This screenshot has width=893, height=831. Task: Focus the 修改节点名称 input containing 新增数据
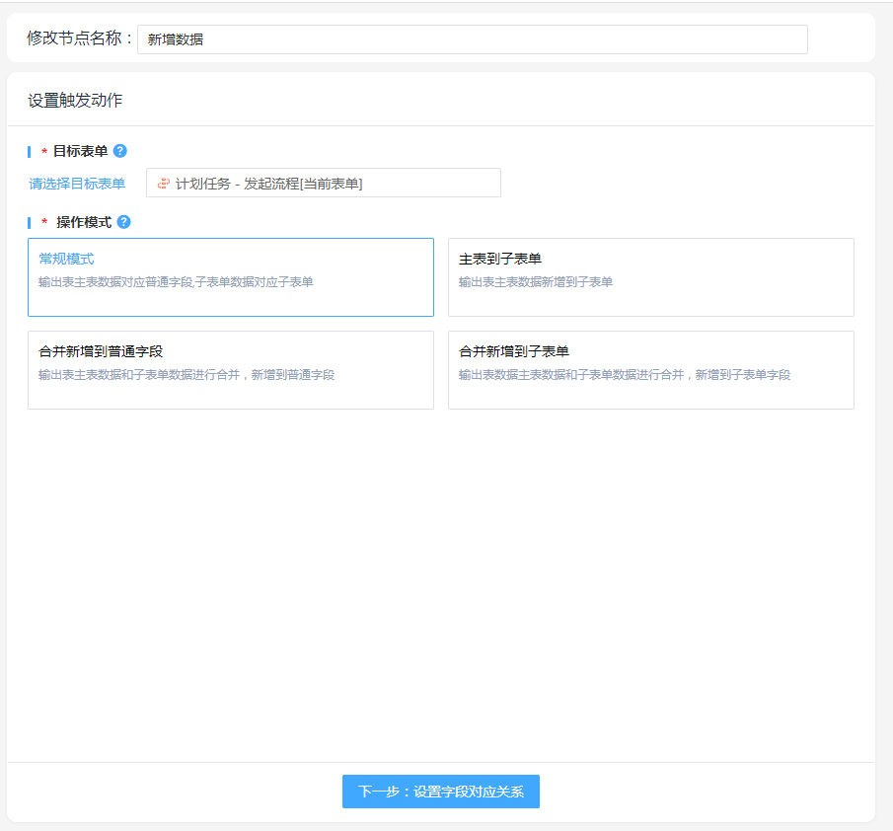[x=472, y=39]
